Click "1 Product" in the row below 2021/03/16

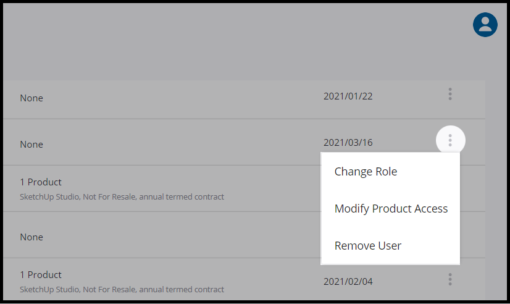pos(41,182)
